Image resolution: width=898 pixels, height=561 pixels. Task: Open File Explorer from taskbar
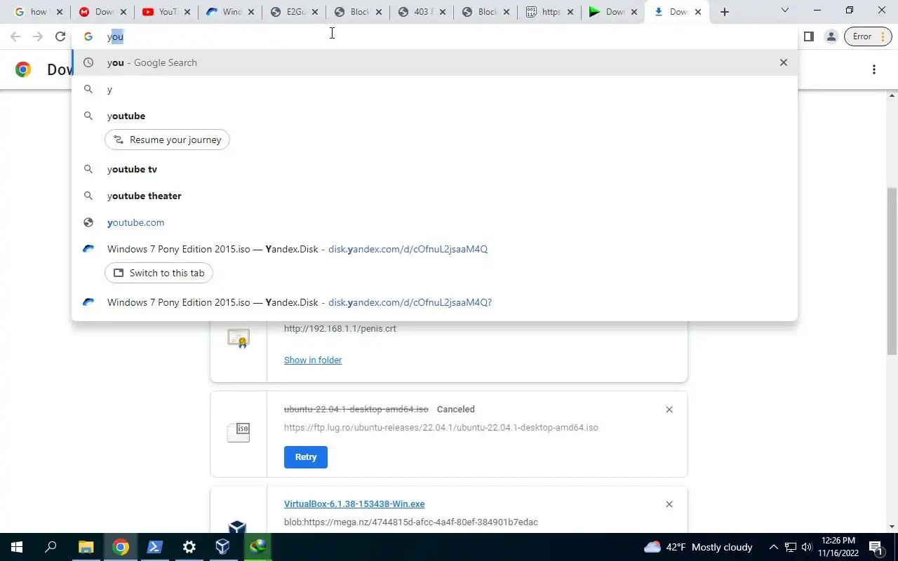[86, 547]
